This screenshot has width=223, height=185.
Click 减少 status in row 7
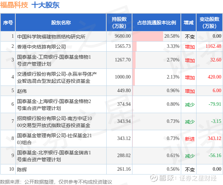point(190,122)
